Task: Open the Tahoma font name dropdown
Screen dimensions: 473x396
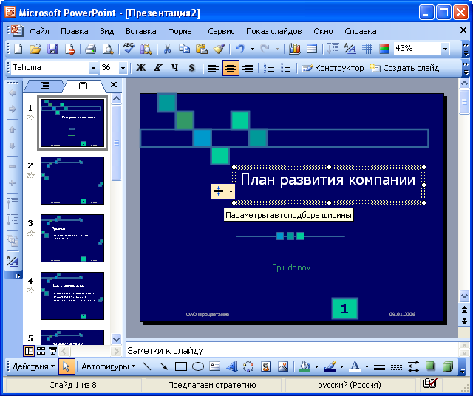Action: click(x=93, y=69)
